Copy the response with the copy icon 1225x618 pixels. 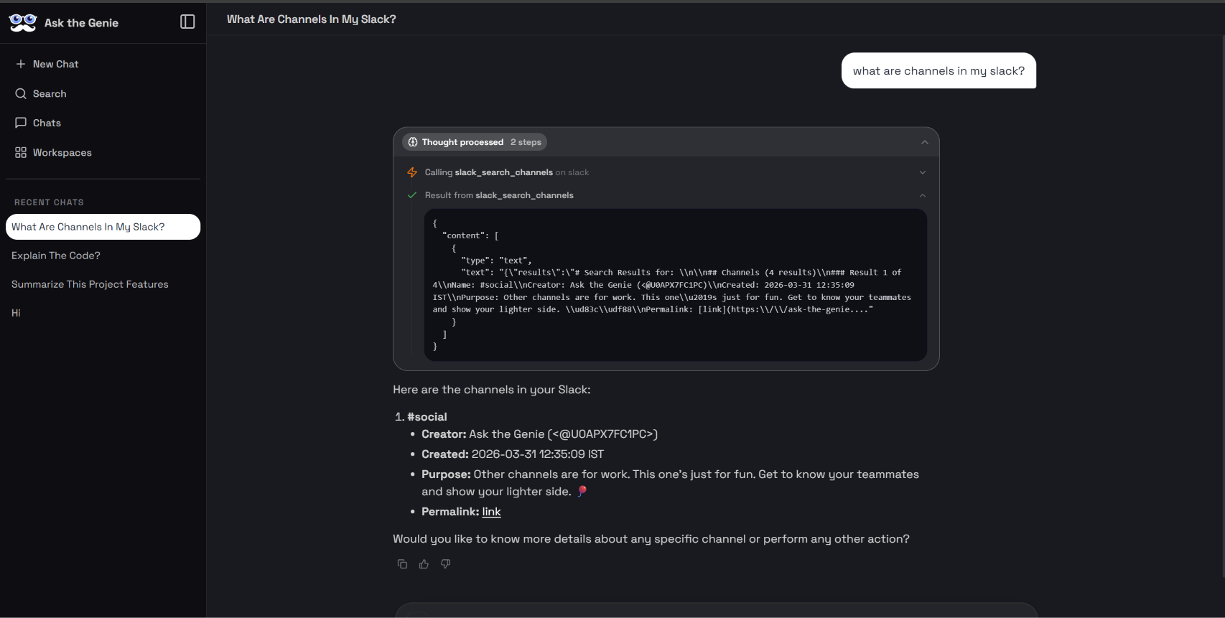(x=402, y=564)
